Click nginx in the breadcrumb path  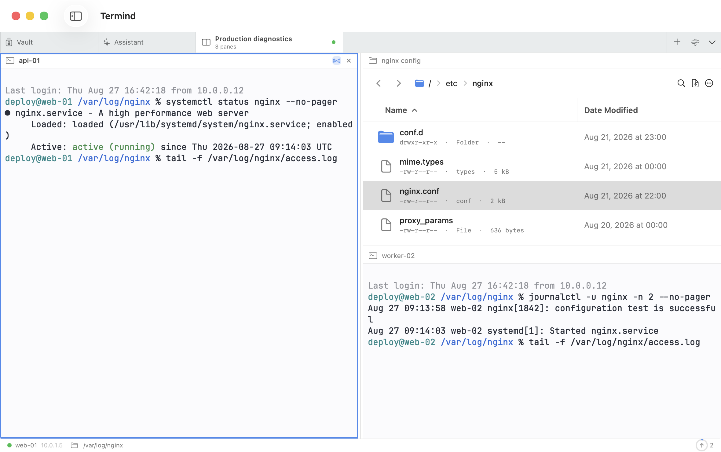pos(482,83)
